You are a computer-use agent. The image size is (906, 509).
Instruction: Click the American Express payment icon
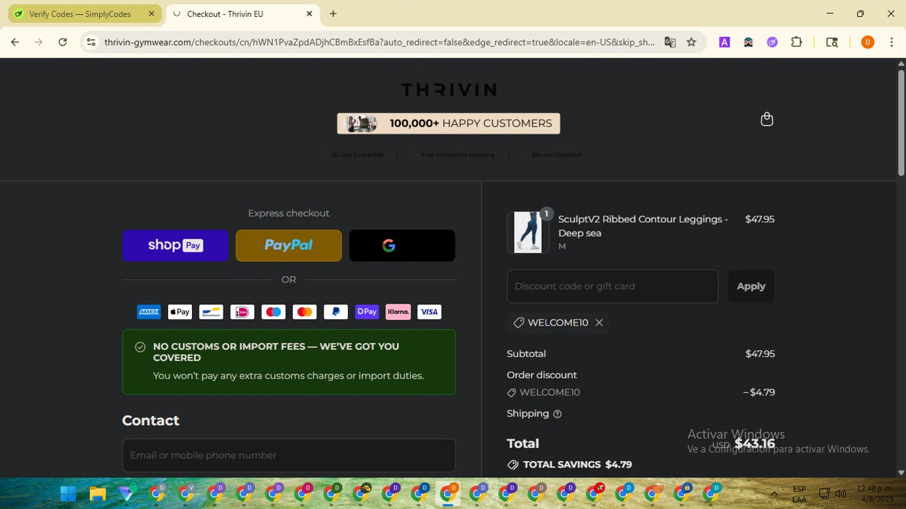pos(149,312)
